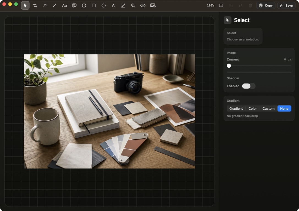Viewport: 299px width, 211px height.
Task: Save the annotated image
Action: 286,5
